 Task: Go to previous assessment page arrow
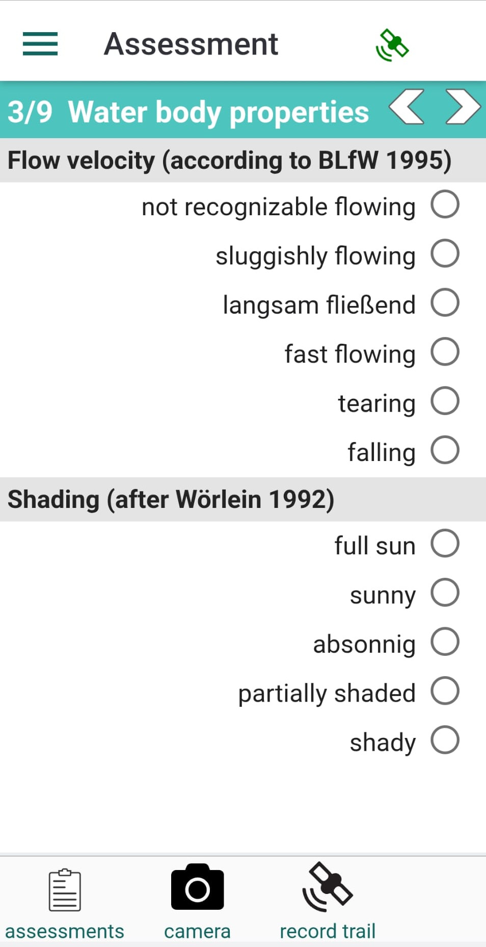(407, 107)
